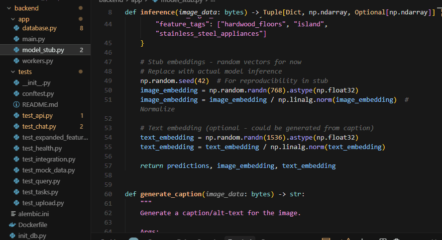Viewport: 442px width, 240px height.
Task: Click line number 57 in the gutter
Action: [x=108, y=166]
